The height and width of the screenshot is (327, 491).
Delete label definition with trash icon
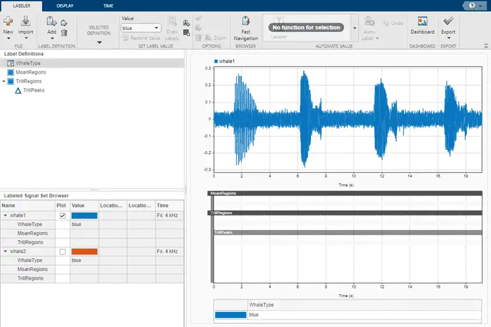click(64, 33)
